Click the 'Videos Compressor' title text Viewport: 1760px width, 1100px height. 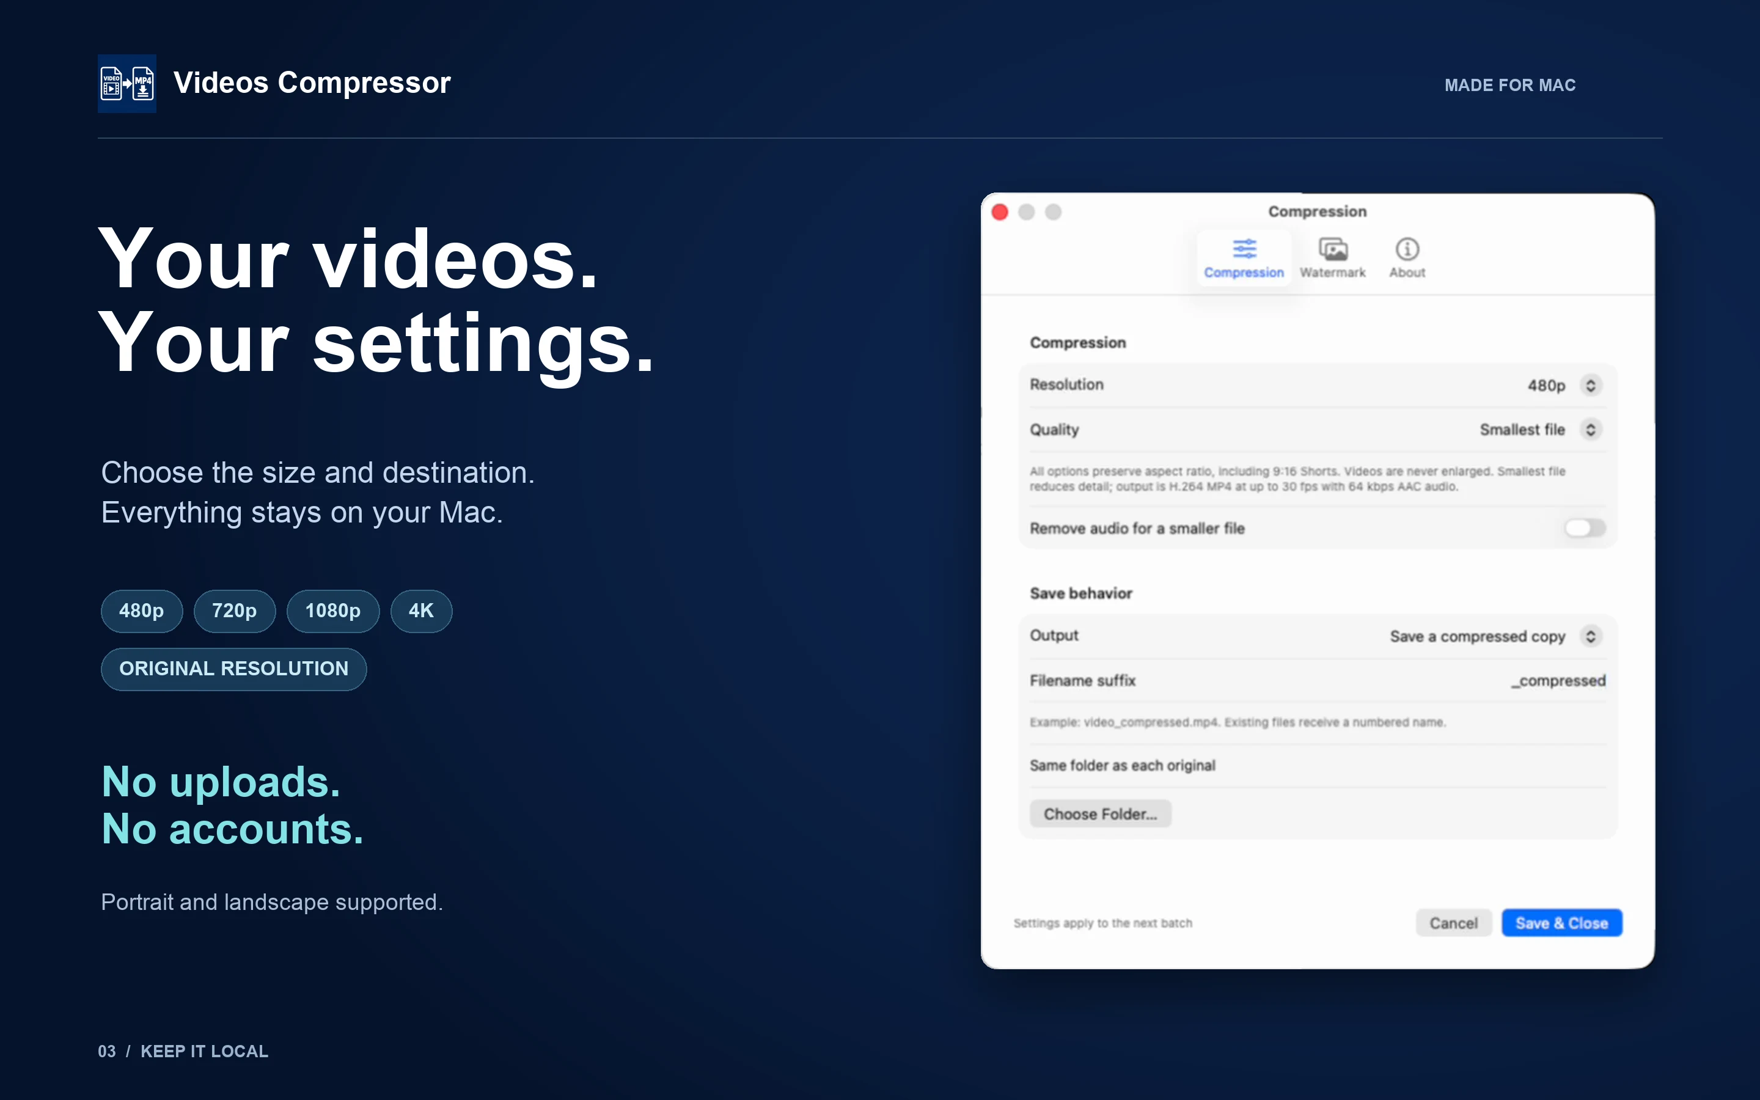click(312, 83)
